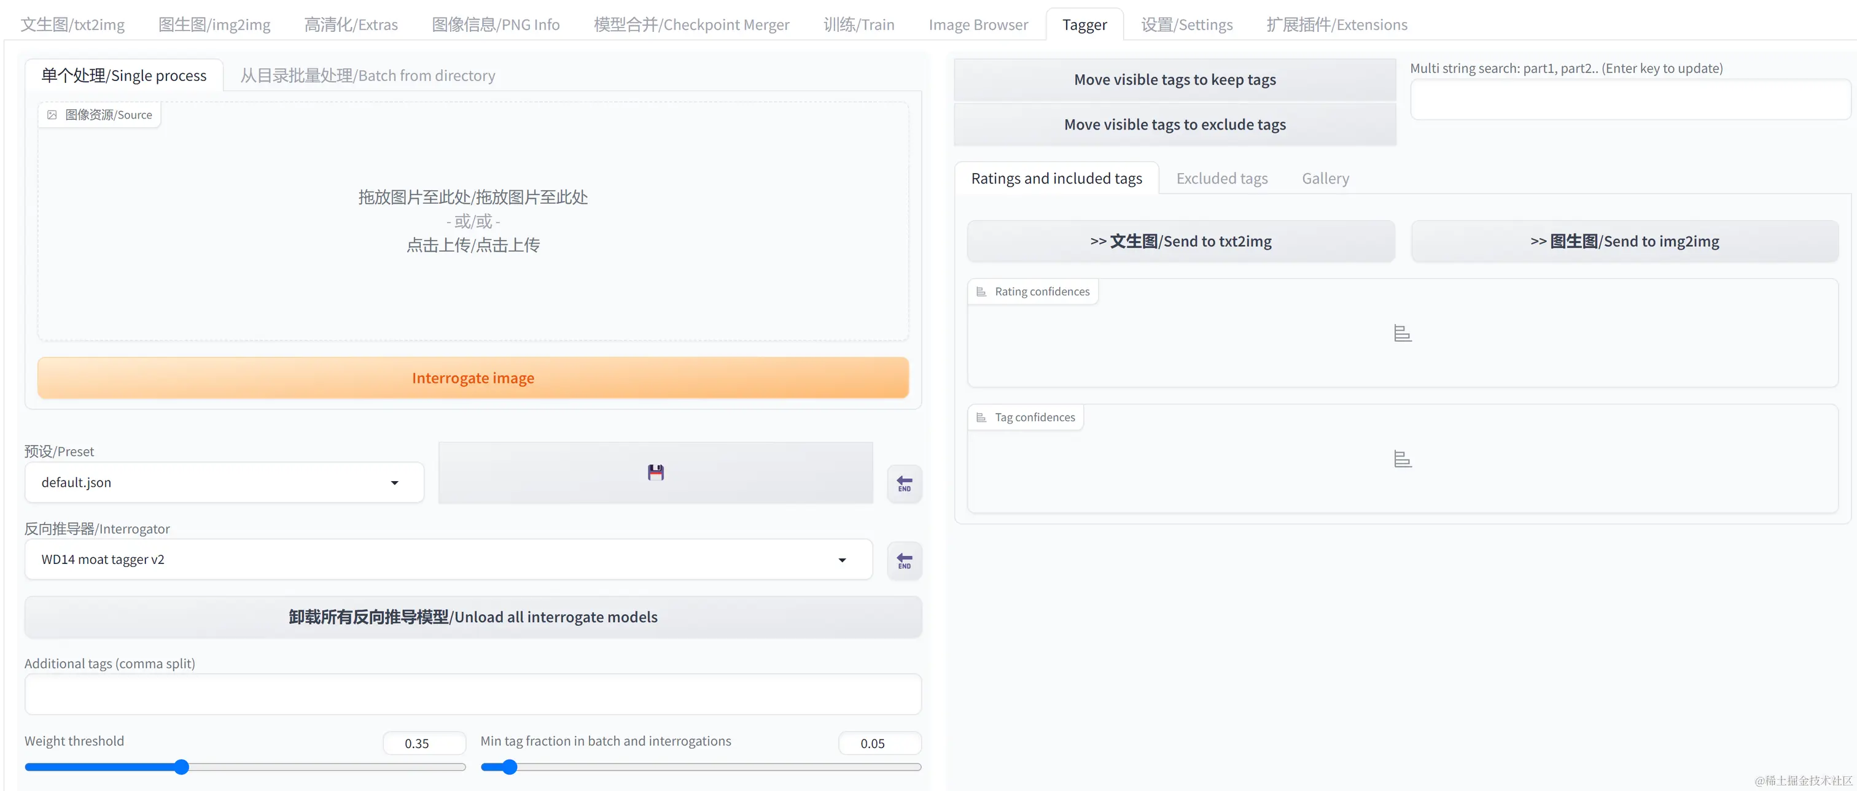This screenshot has height=791, width=1857.
Task: Click the Weight threshold slider handle
Action: [182, 767]
